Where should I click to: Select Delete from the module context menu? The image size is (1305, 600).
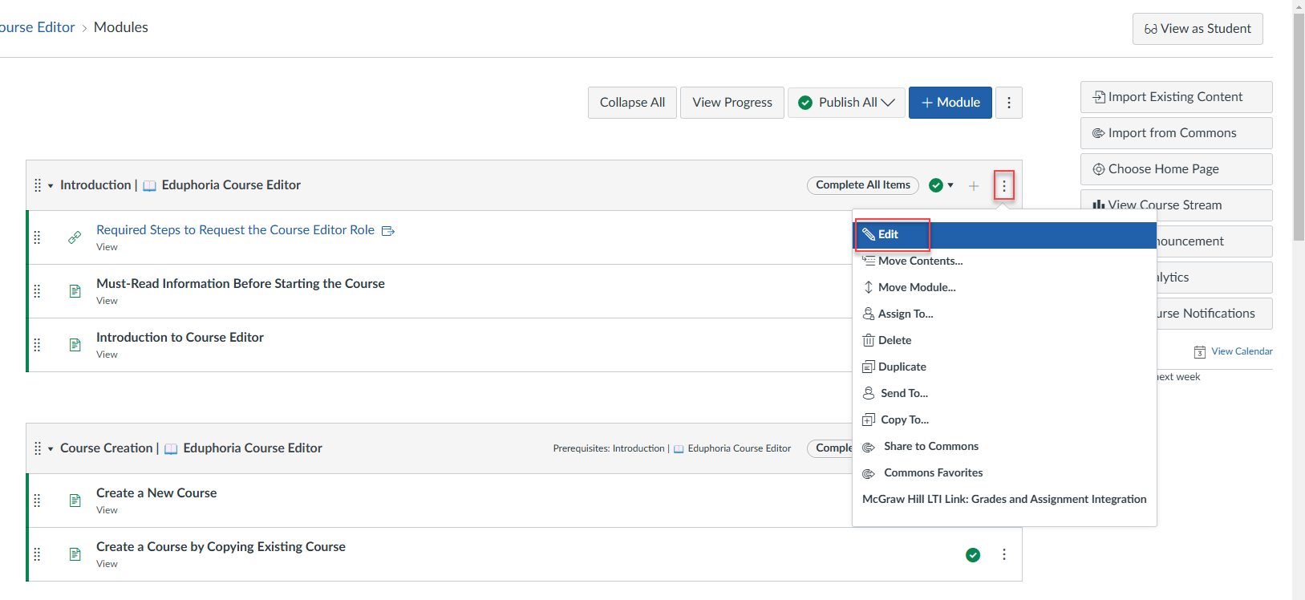[x=894, y=340]
